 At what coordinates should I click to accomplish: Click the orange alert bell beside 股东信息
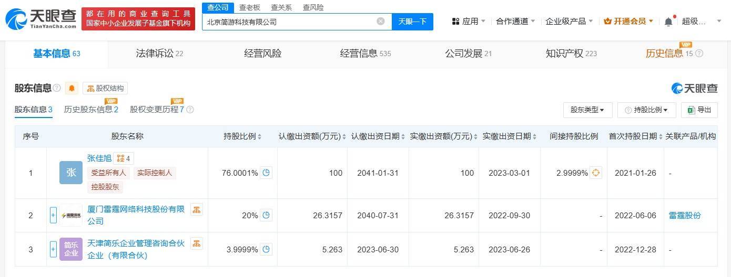pyautogui.click(x=72, y=88)
